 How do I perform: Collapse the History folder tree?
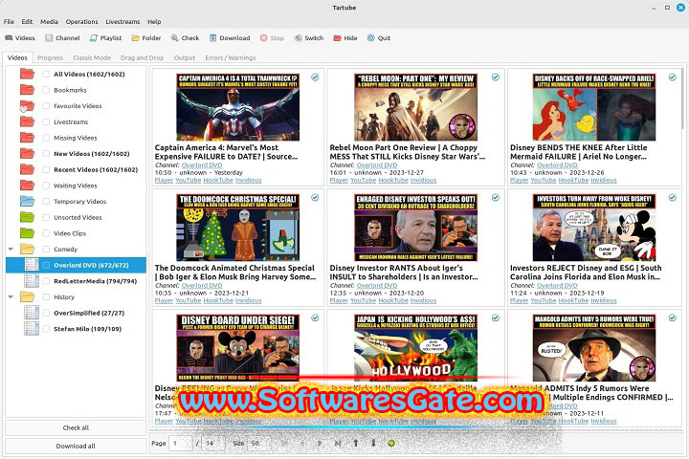[11, 297]
